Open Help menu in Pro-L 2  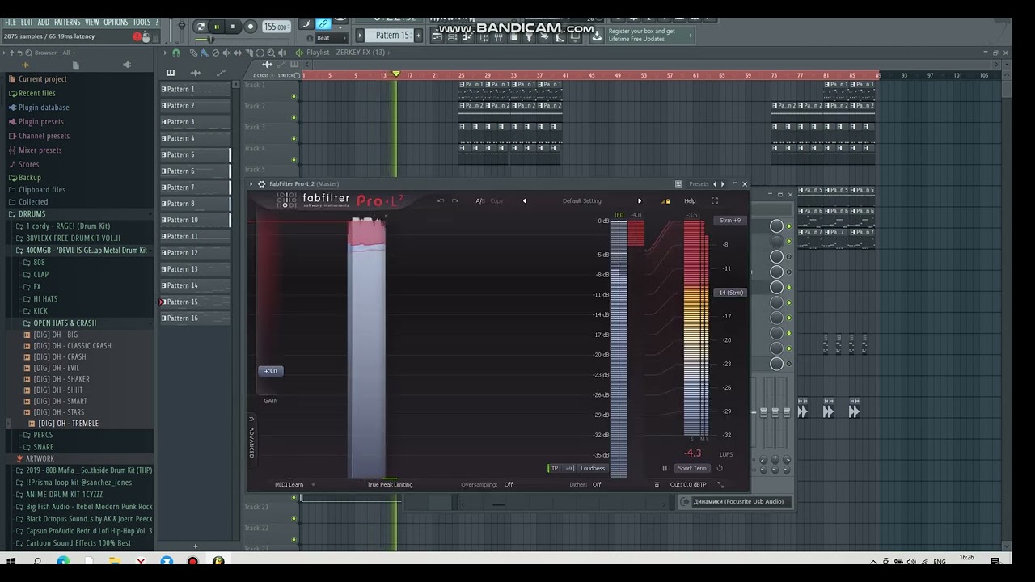point(690,200)
